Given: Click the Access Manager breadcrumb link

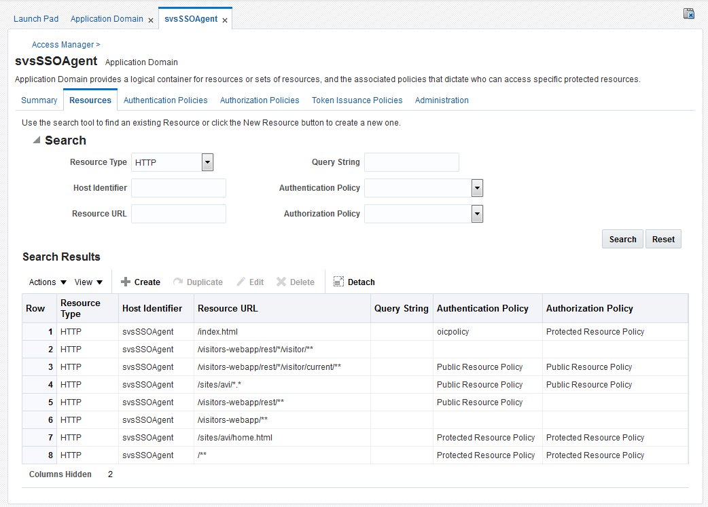Looking at the screenshot, I should tap(63, 45).
